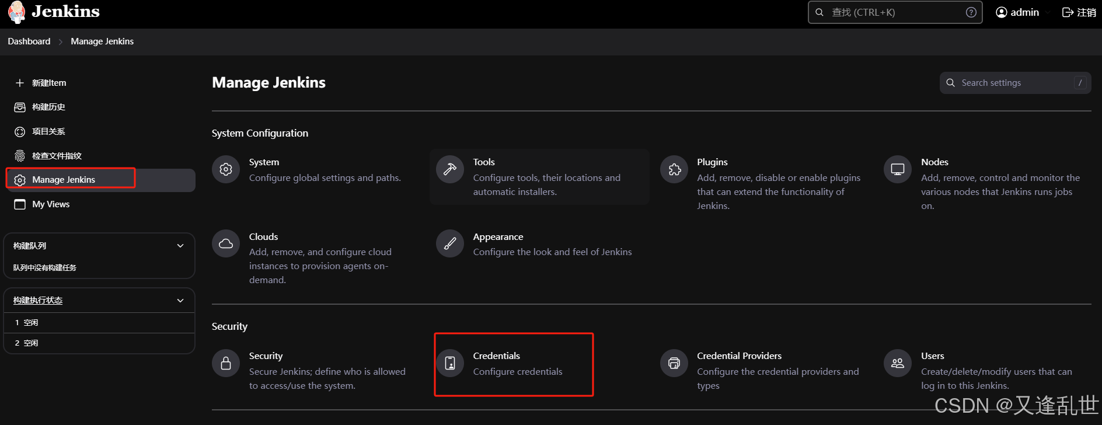Viewport: 1102px width, 425px height.
Task: Click the Users people icon
Action: [x=898, y=363]
